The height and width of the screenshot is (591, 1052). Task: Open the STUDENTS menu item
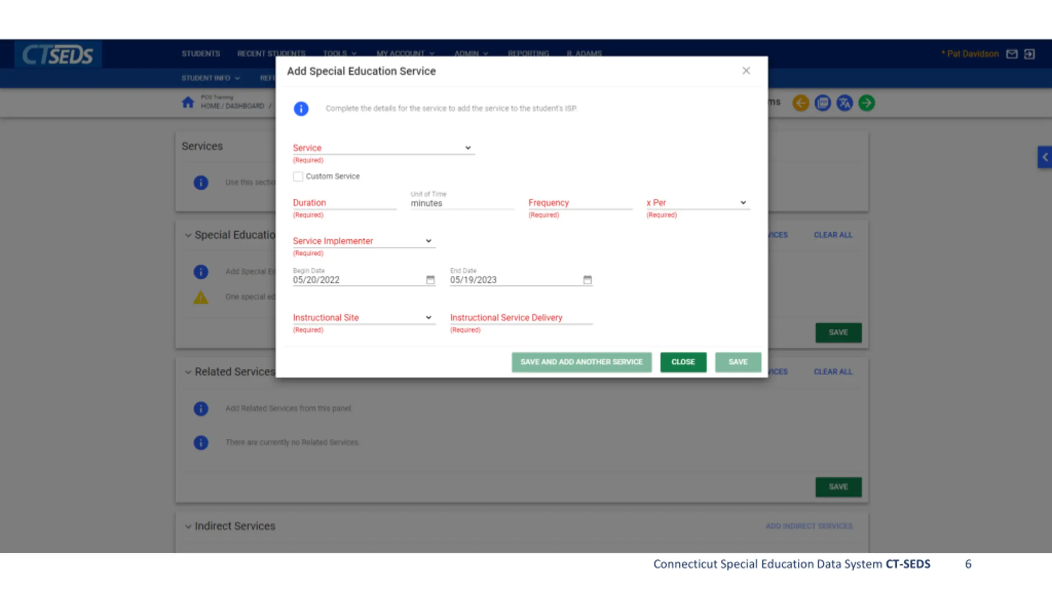coord(201,54)
